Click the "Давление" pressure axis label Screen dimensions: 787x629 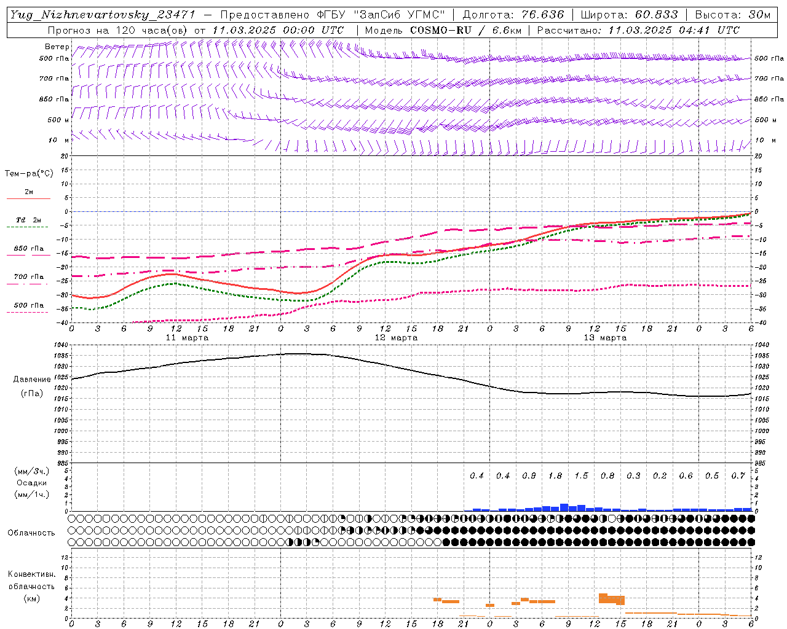pyautogui.click(x=32, y=380)
